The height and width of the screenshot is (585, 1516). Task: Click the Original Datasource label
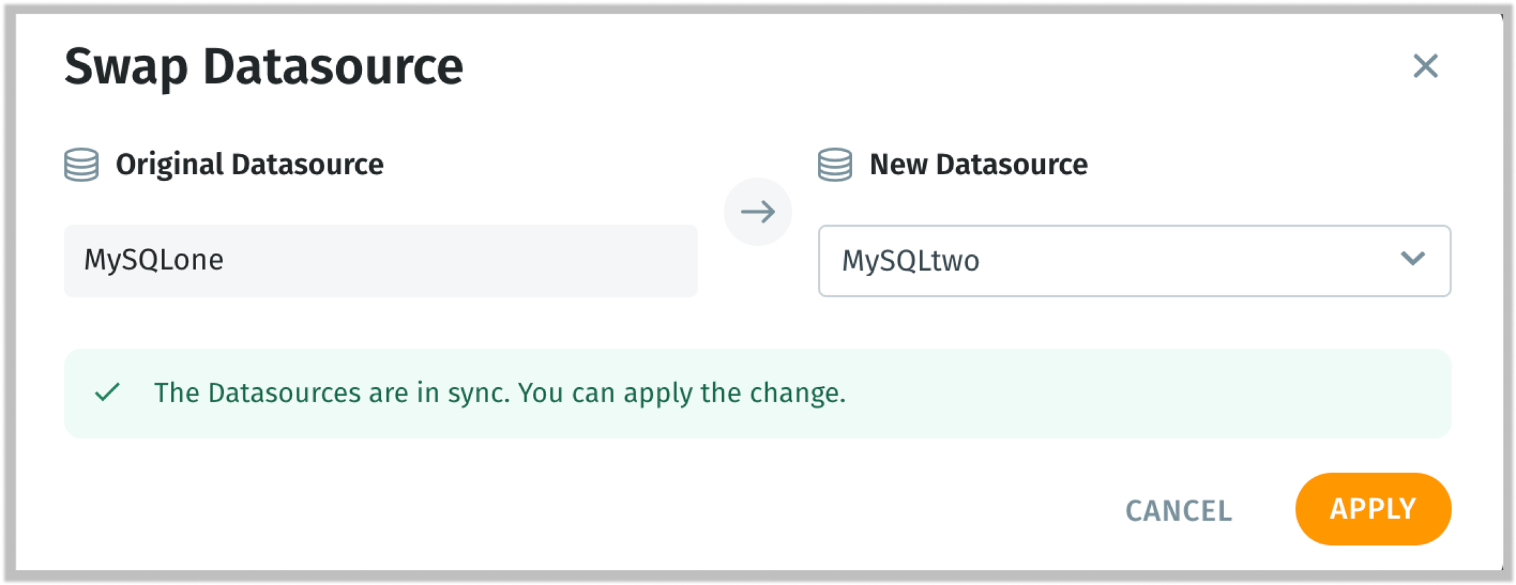(x=249, y=164)
